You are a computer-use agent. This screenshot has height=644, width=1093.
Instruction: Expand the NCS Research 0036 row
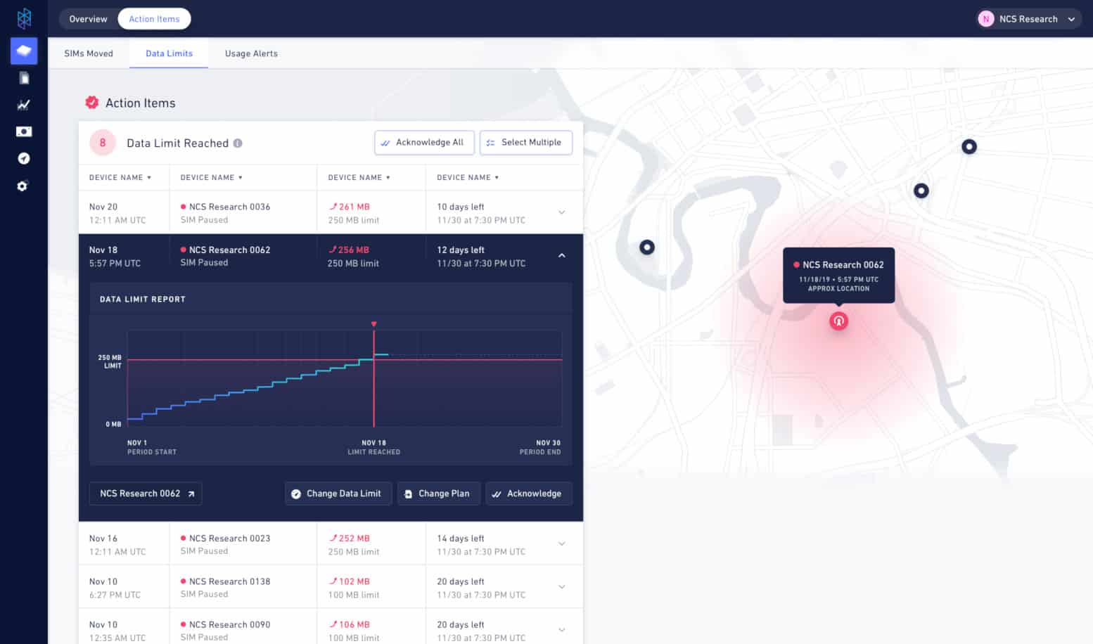pos(562,212)
